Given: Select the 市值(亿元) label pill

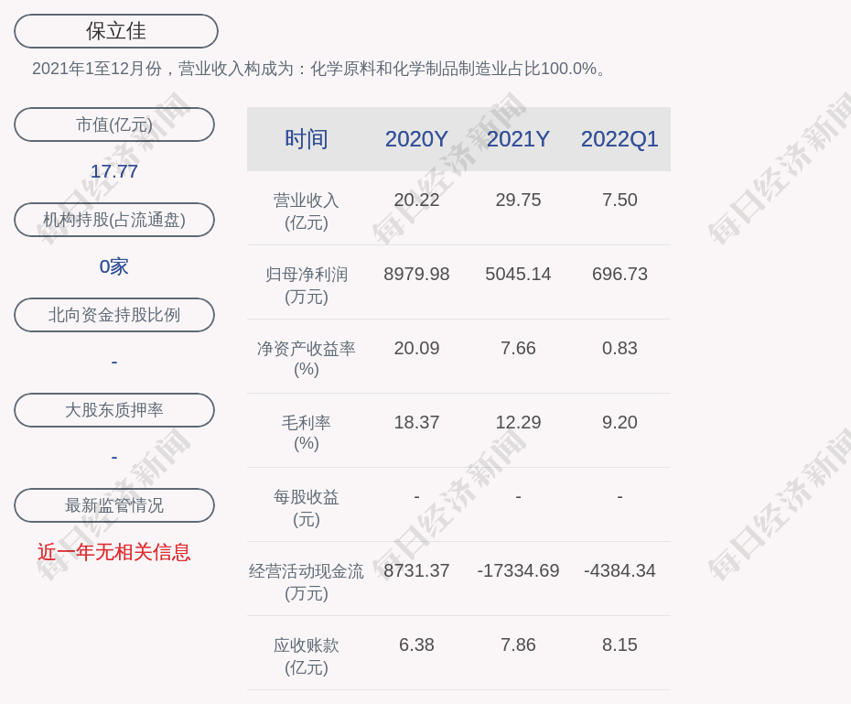Looking at the screenshot, I should click(x=114, y=125).
